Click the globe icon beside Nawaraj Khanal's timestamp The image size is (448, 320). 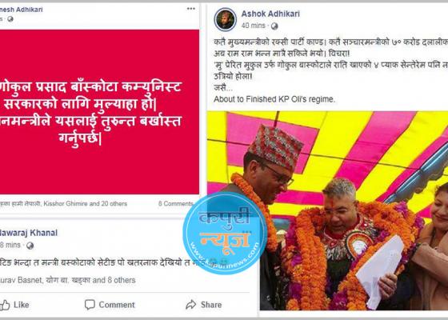tap(30, 246)
